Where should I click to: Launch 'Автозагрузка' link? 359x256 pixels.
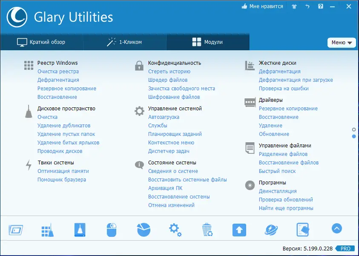pos(164,117)
